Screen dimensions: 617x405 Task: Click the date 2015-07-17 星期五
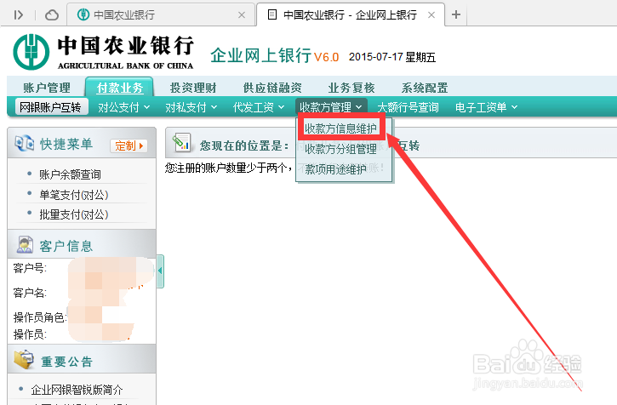pyautogui.click(x=392, y=58)
